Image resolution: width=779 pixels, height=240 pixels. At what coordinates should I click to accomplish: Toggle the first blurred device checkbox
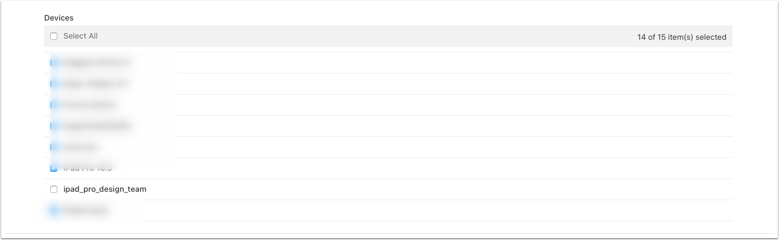point(54,63)
